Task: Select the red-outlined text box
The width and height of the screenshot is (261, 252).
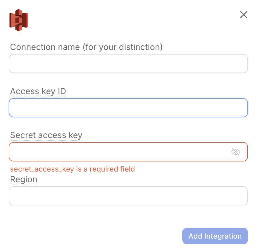Action: 128,152
